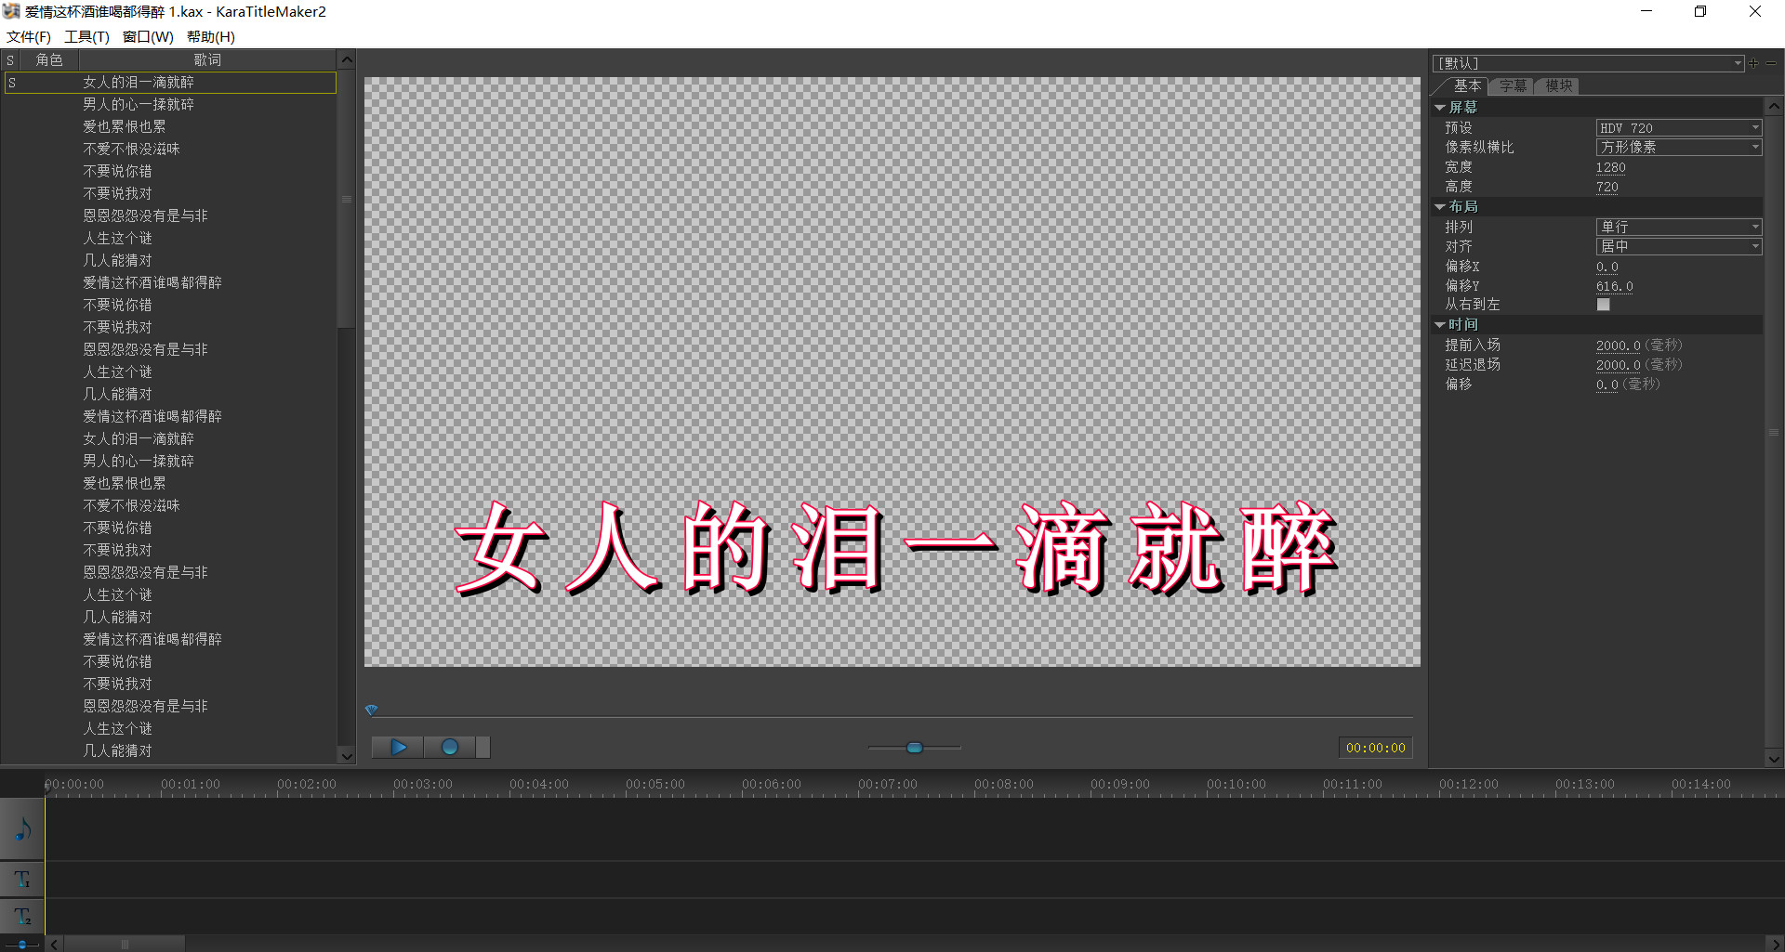Edit the 时间 偏移 value 0.0
The height and width of the screenshot is (952, 1785).
click(x=1607, y=385)
